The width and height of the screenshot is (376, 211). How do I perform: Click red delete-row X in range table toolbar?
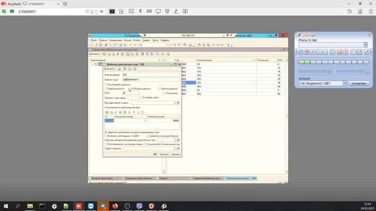coord(120,112)
